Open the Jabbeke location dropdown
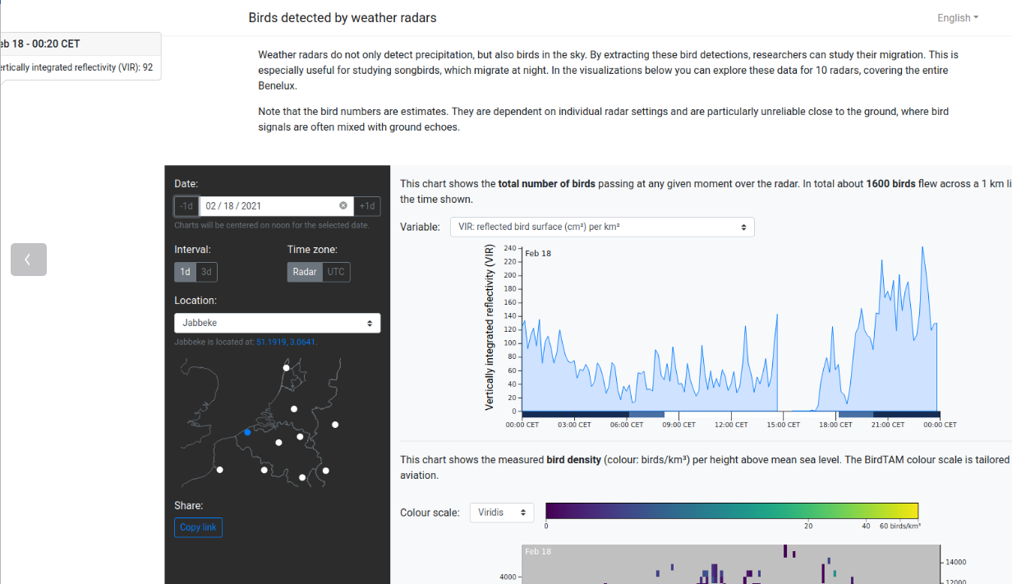Viewport: 1012px width, 584px height. pos(278,323)
